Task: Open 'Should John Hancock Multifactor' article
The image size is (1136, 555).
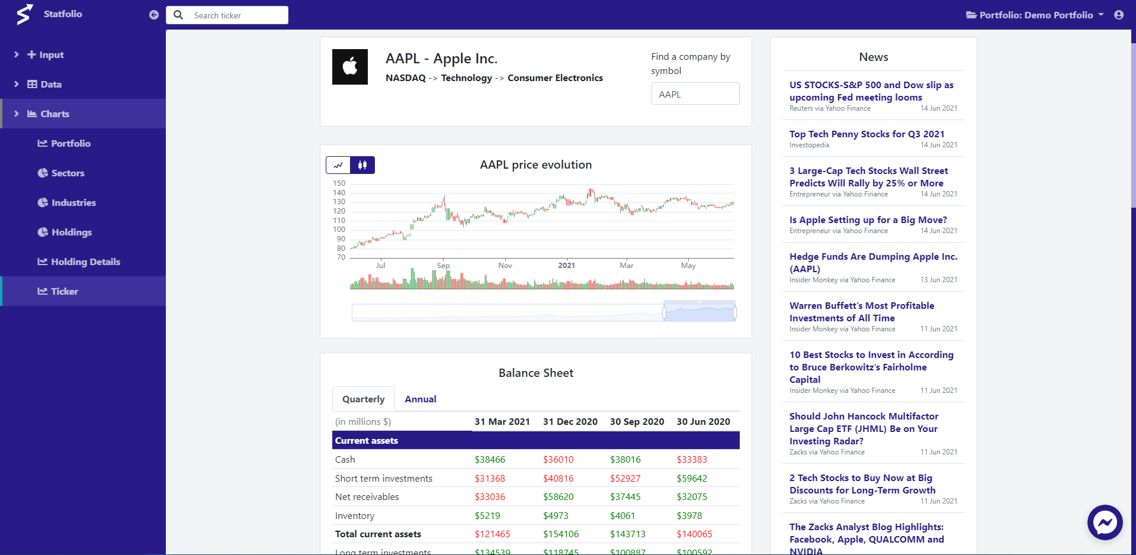Action: pos(864,428)
